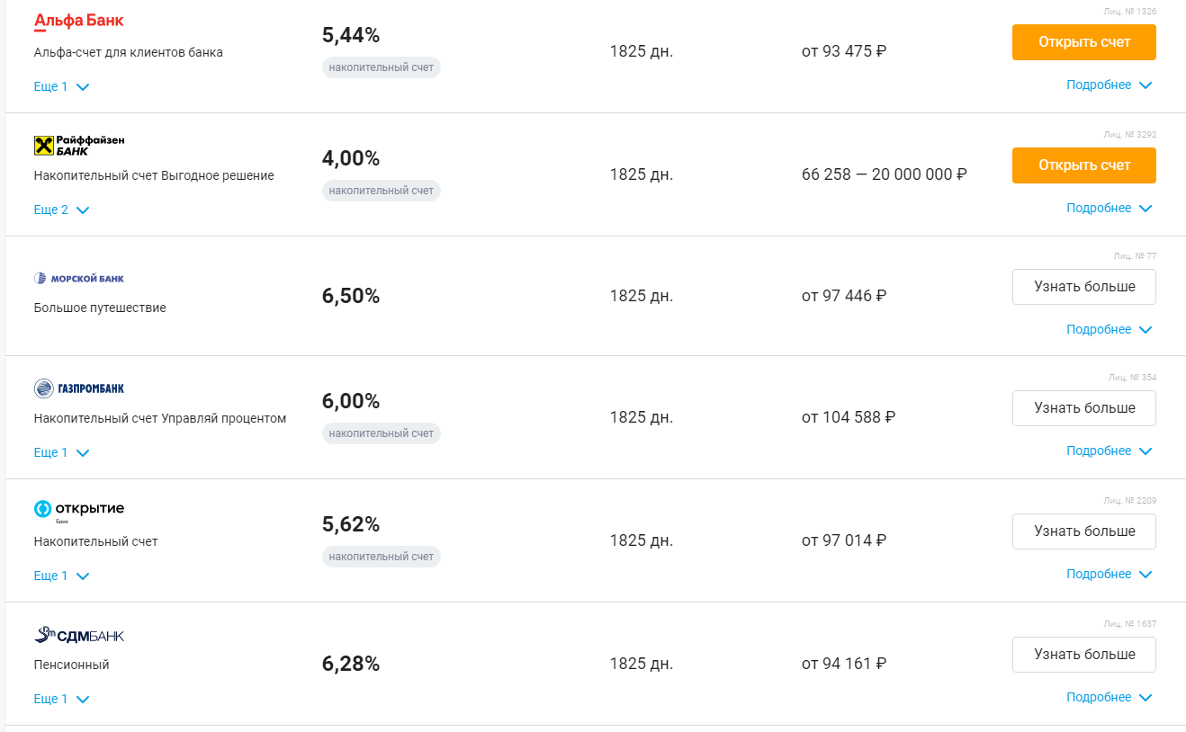The image size is (1186, 732).
Task: Click 'Узнать больше' for Газпромбанк
Action: pyautogui.click(x=1083, y=408)
